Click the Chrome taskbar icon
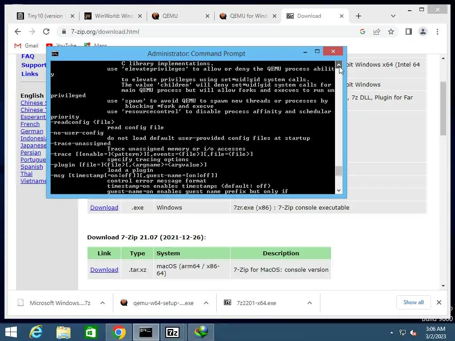This screenshot has height=341, width=455. (118, 332)
